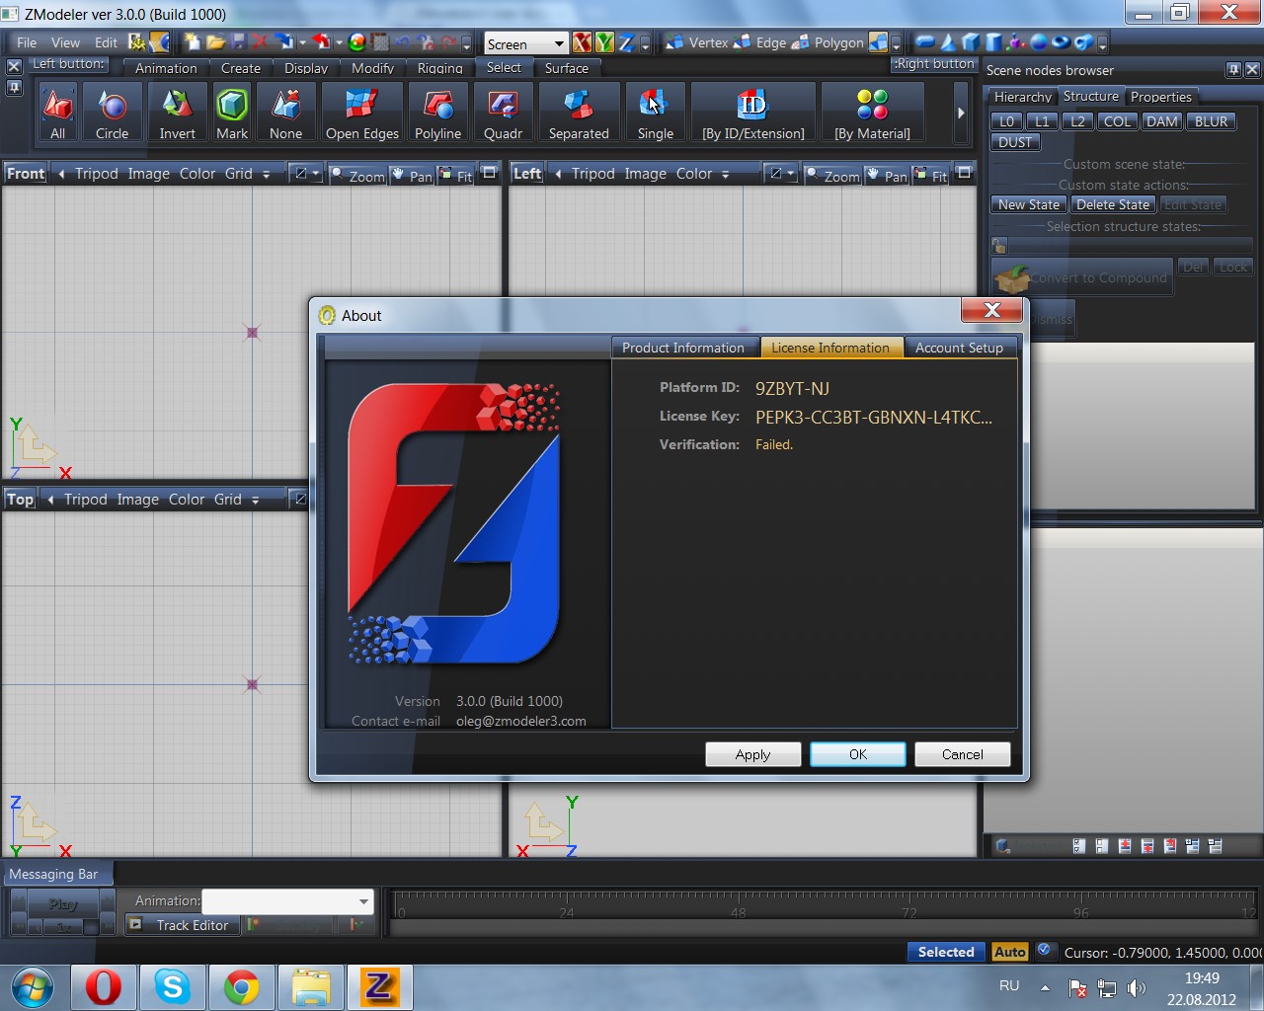Viewport: 1264px width, 1011px height.
Task: Choose select By Material tool
Action: click(x=872, y=113)
